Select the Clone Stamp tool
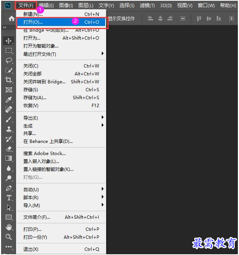239x255 pixels. pyautogui.click(x=9, y=129)
